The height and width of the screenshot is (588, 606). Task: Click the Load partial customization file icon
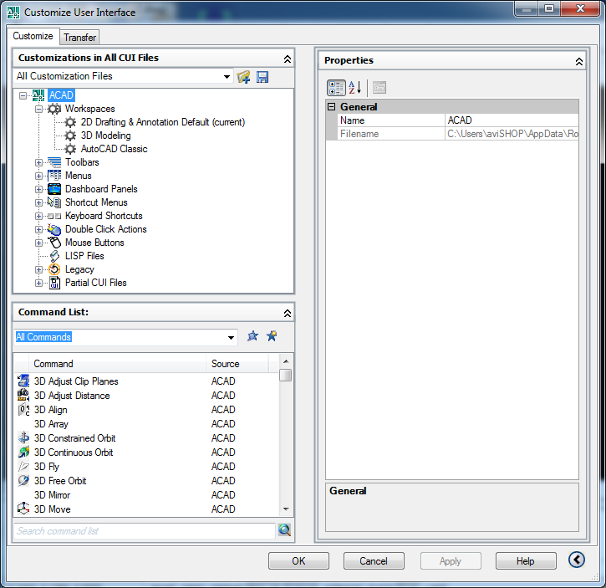[243, 77]
